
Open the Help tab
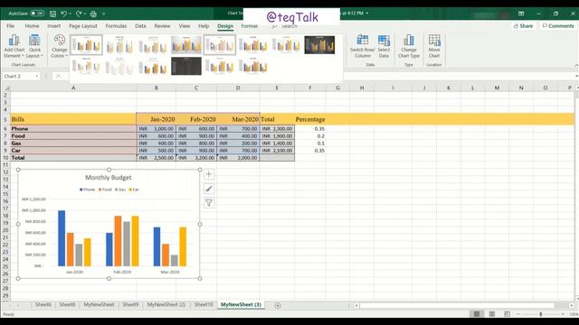point(204,26)
